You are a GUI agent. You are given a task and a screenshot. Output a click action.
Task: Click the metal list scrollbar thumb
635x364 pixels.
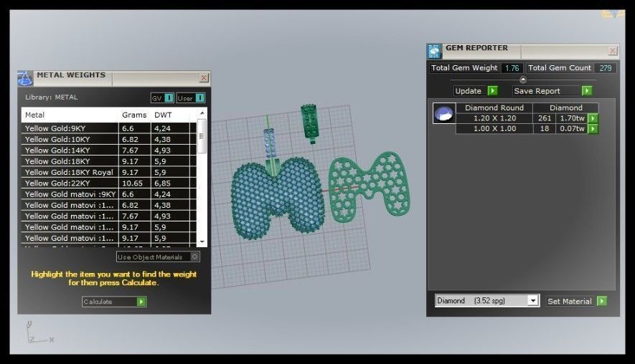pyautogui.click(x=202, y=136)
